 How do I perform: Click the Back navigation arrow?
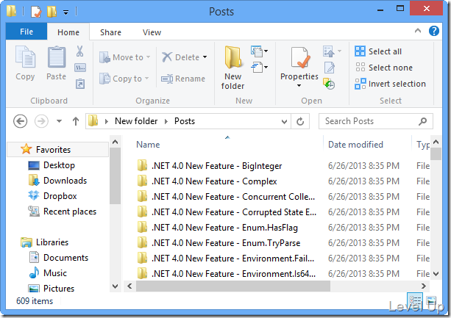[x=21, y=121]
